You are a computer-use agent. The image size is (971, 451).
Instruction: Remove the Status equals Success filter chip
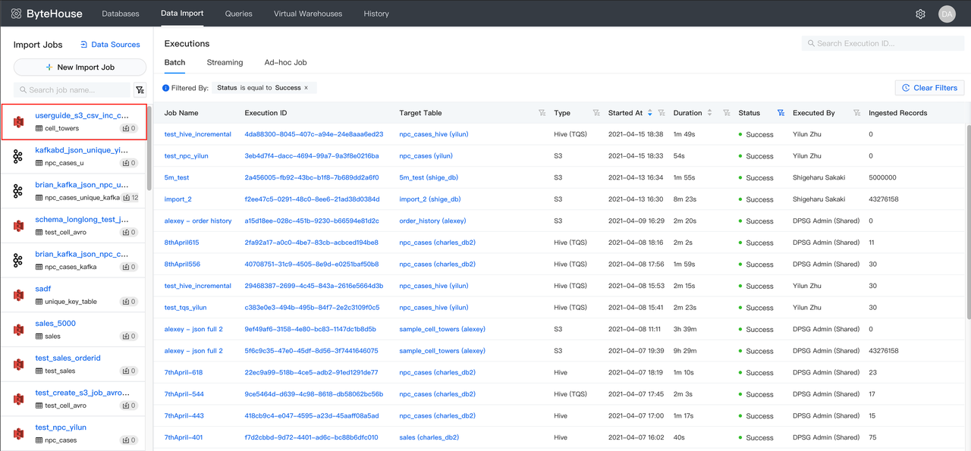(306, 88)
